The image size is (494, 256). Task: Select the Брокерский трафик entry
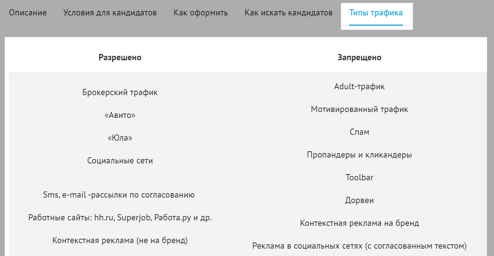120,92
